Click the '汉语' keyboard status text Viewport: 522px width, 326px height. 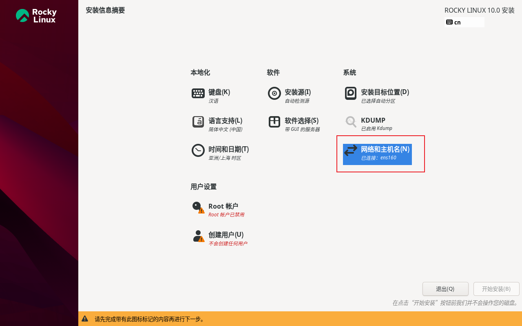[213, 101]
